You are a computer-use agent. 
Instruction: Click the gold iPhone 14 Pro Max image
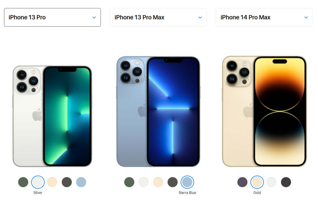(x=264, y=112)
